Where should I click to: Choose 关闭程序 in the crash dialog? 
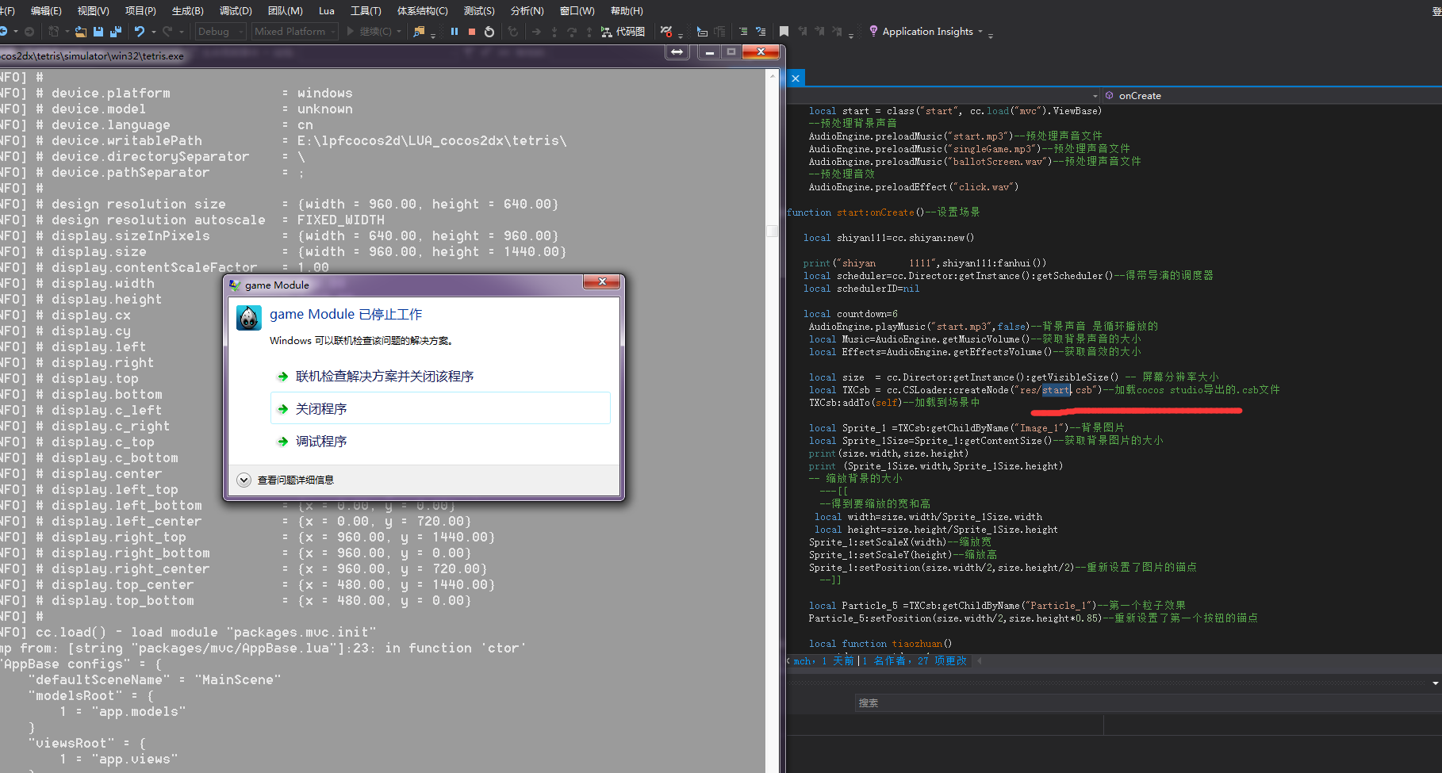pos(321,409)
